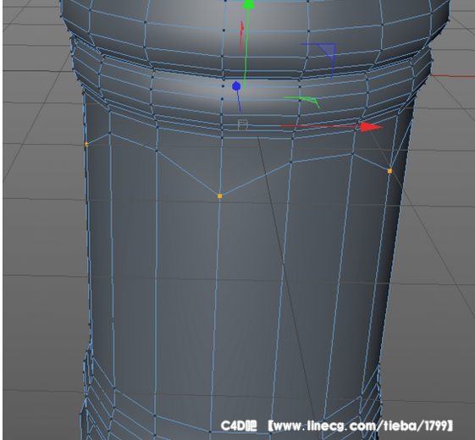
Task: Select the diagonal edge left of the orange tip vertex
Action: pos(188,173)
